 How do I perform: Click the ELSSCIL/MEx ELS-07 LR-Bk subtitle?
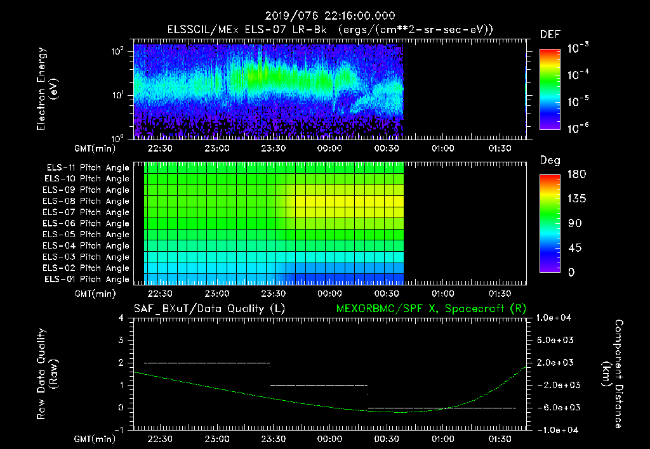(x=247, y=29)
